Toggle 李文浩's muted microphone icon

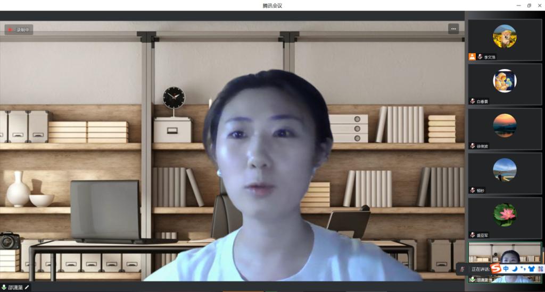(480, 57)
